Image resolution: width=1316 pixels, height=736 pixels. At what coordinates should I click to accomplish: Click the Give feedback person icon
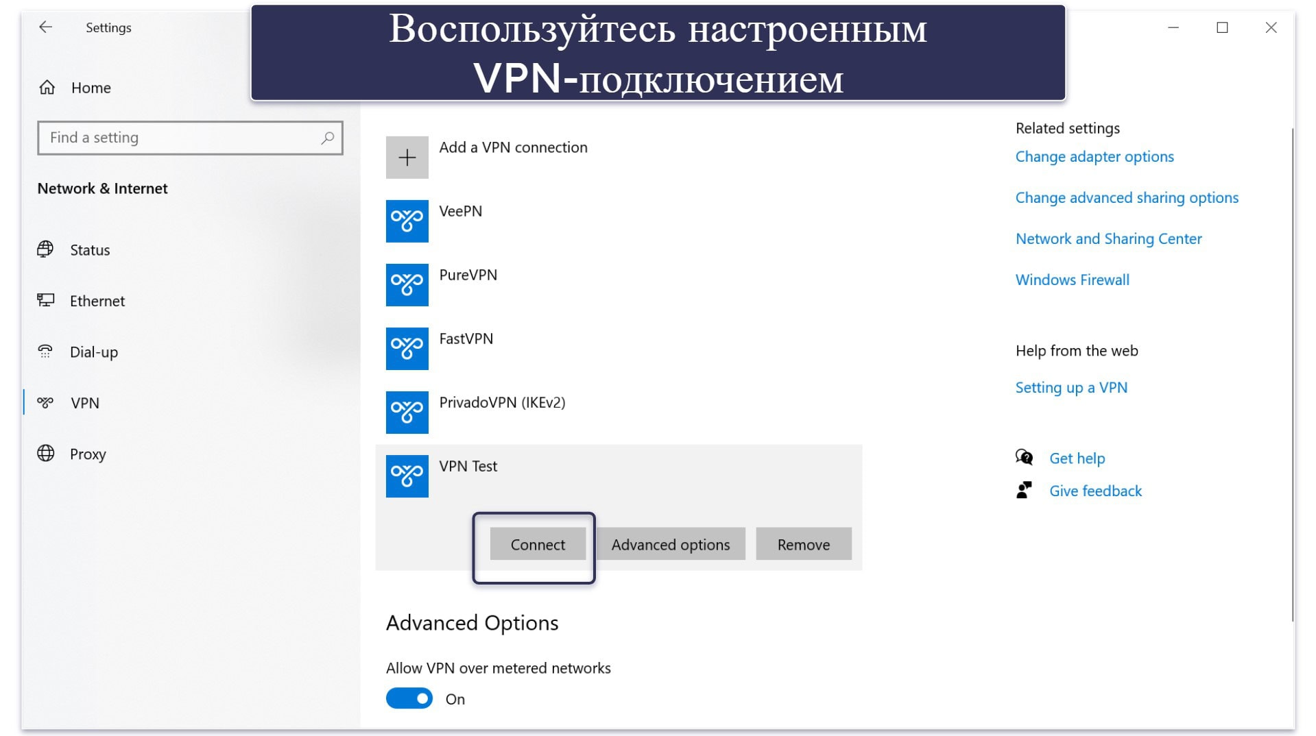(1024, 490)
